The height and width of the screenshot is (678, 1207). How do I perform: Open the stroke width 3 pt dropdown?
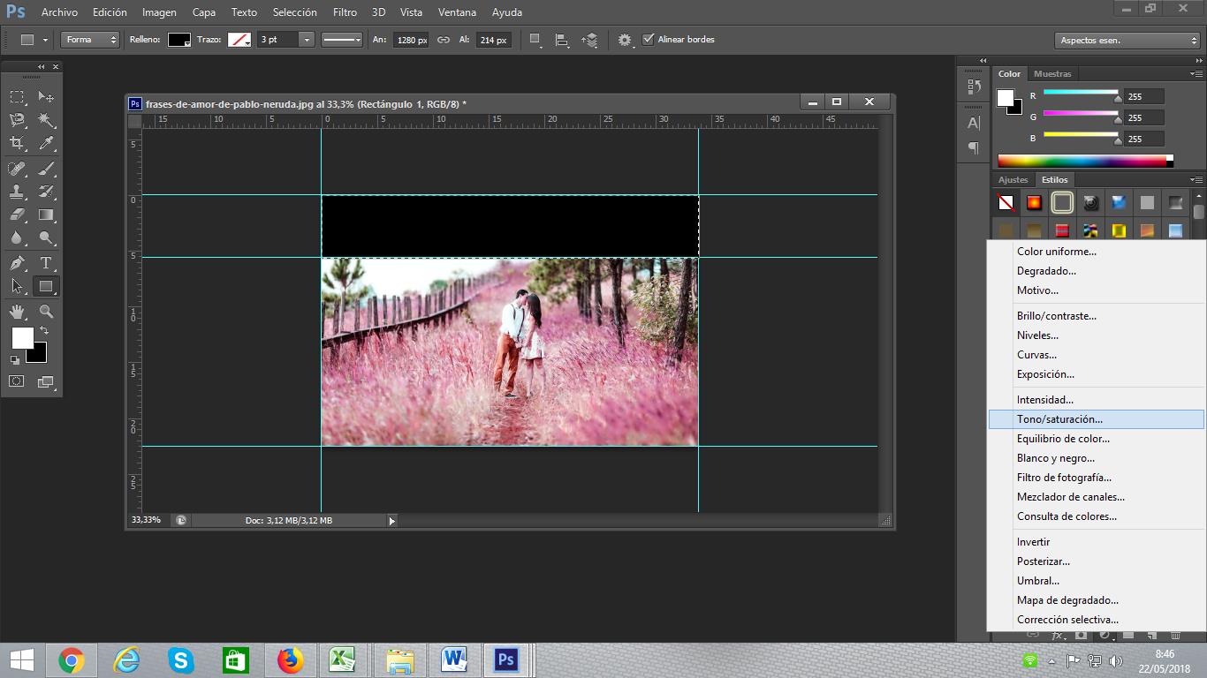pos(307,40)
